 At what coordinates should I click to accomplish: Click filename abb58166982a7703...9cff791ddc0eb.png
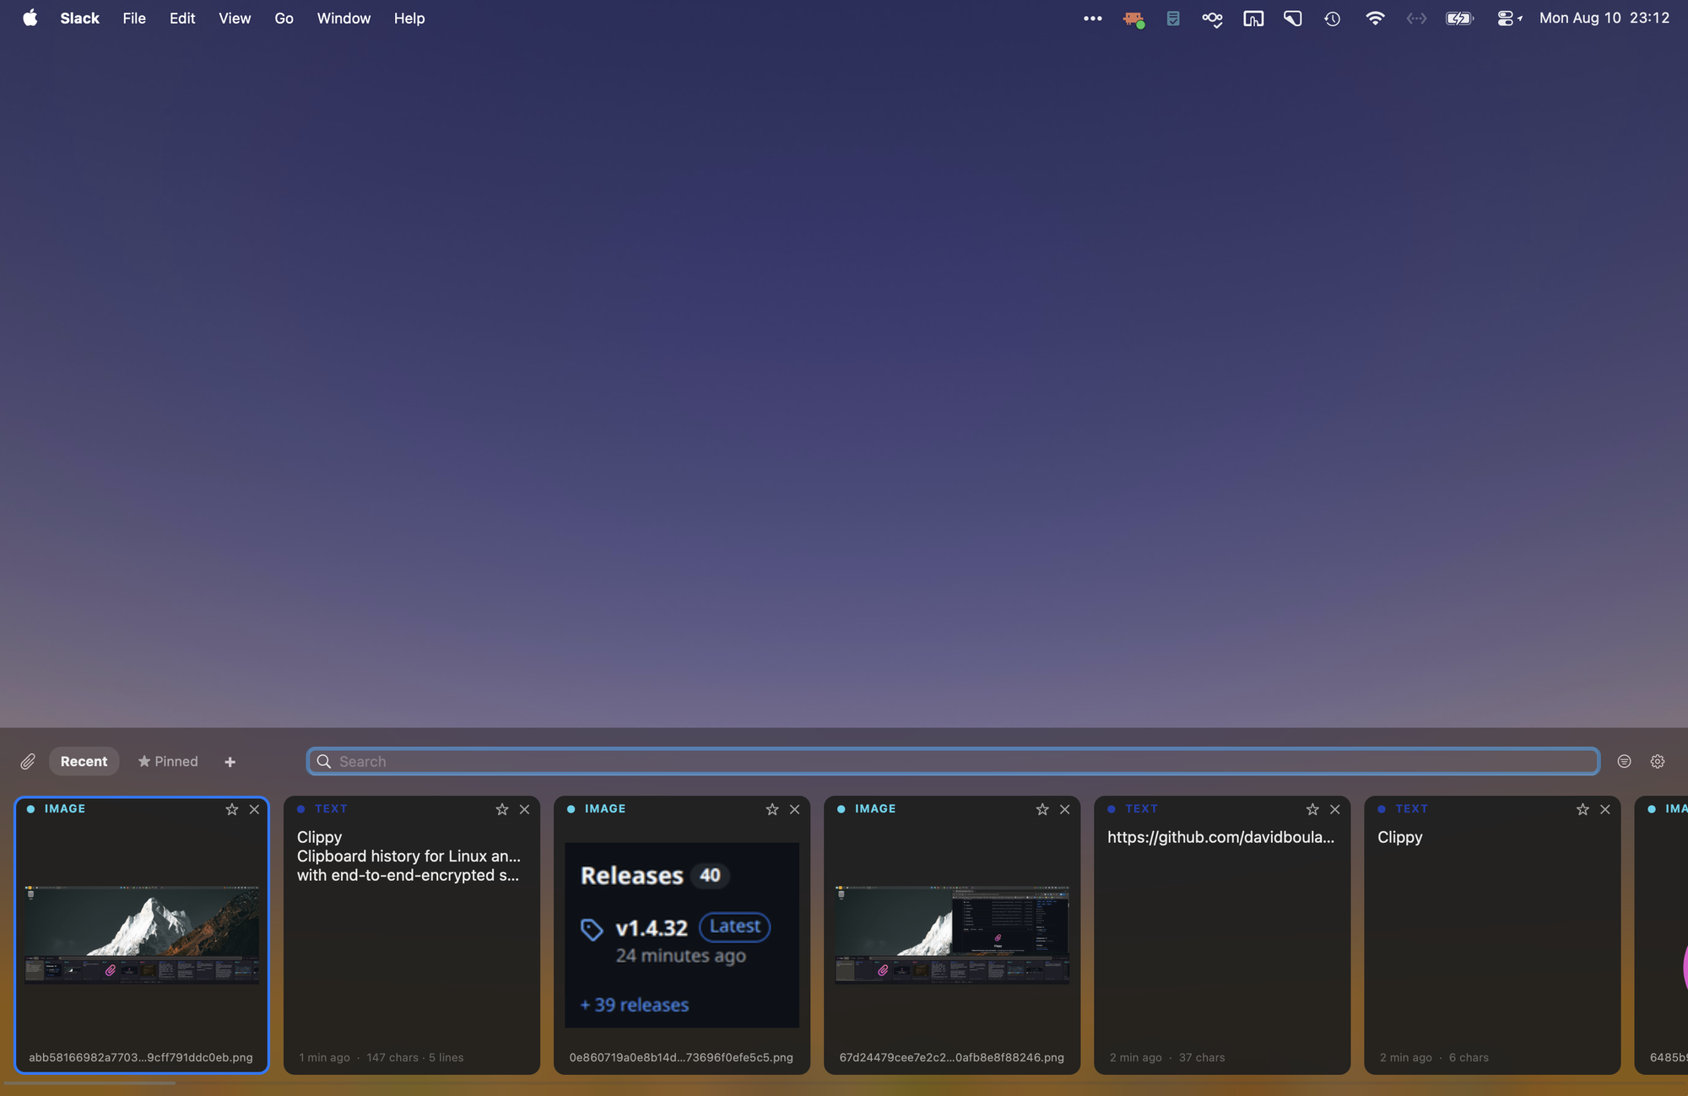point(141,1057)
